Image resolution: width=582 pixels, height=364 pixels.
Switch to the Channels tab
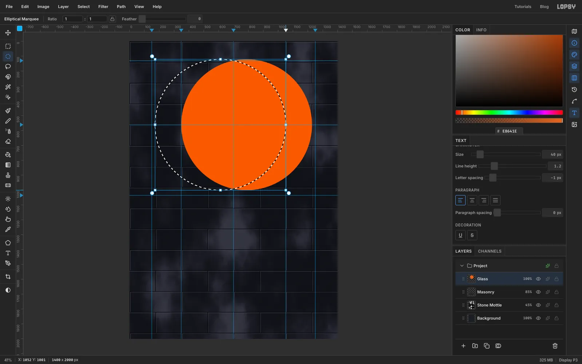tap(490, 251)
